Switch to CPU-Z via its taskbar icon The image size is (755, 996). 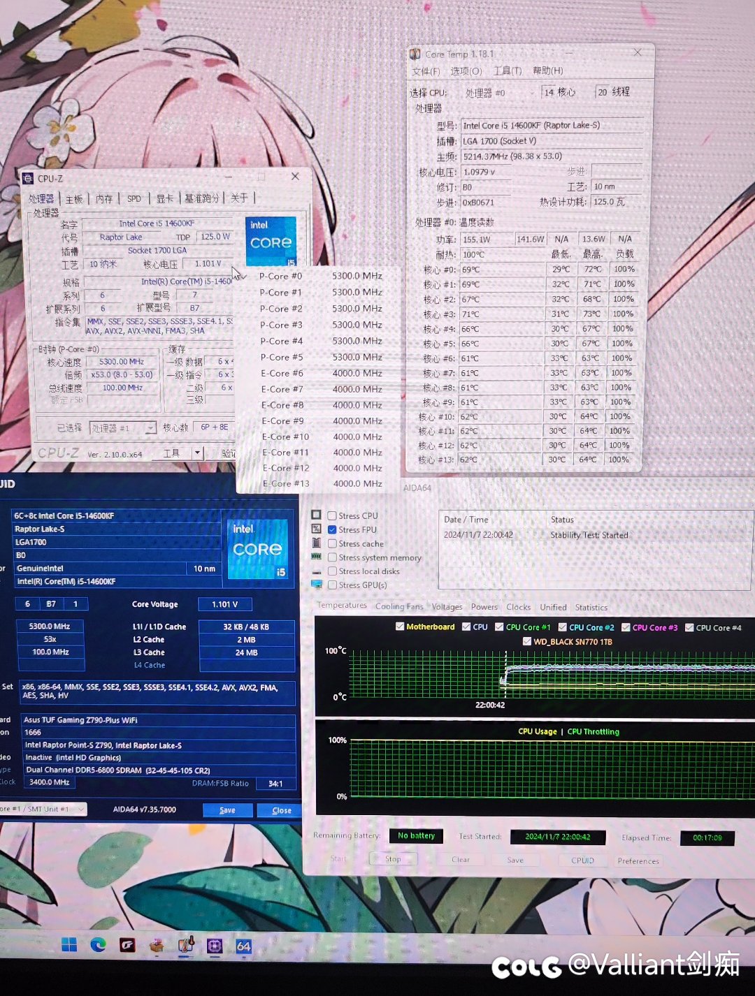[x=215, y=946]
